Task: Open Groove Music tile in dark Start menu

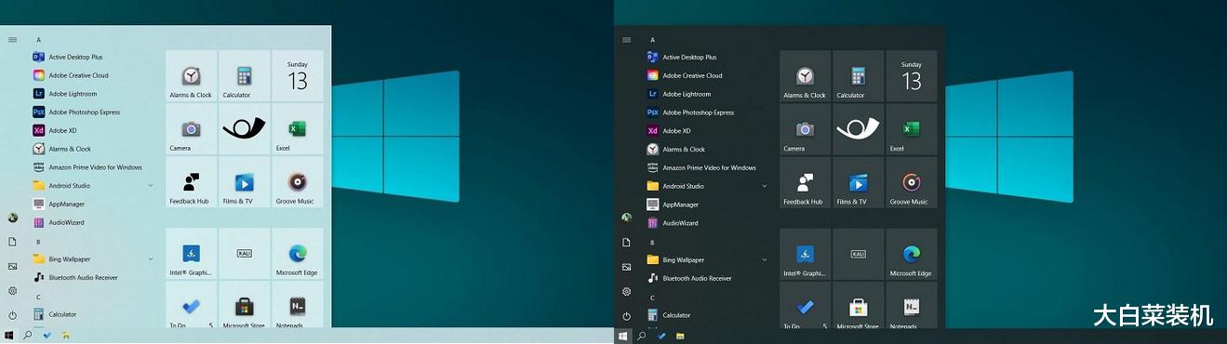Action: pyautogui.click(x=912, y=183)
